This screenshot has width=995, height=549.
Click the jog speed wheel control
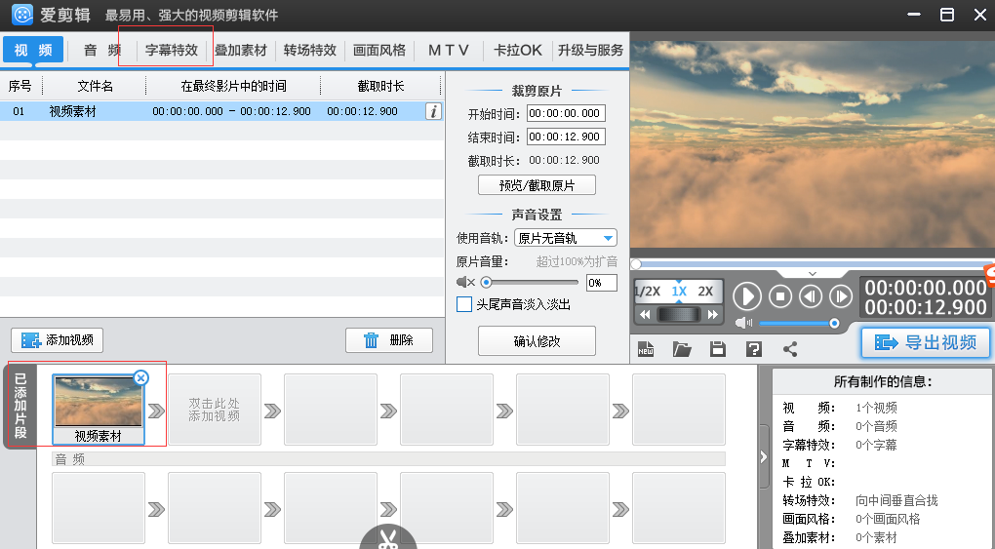pyautogui.click(x=678, y=314)
